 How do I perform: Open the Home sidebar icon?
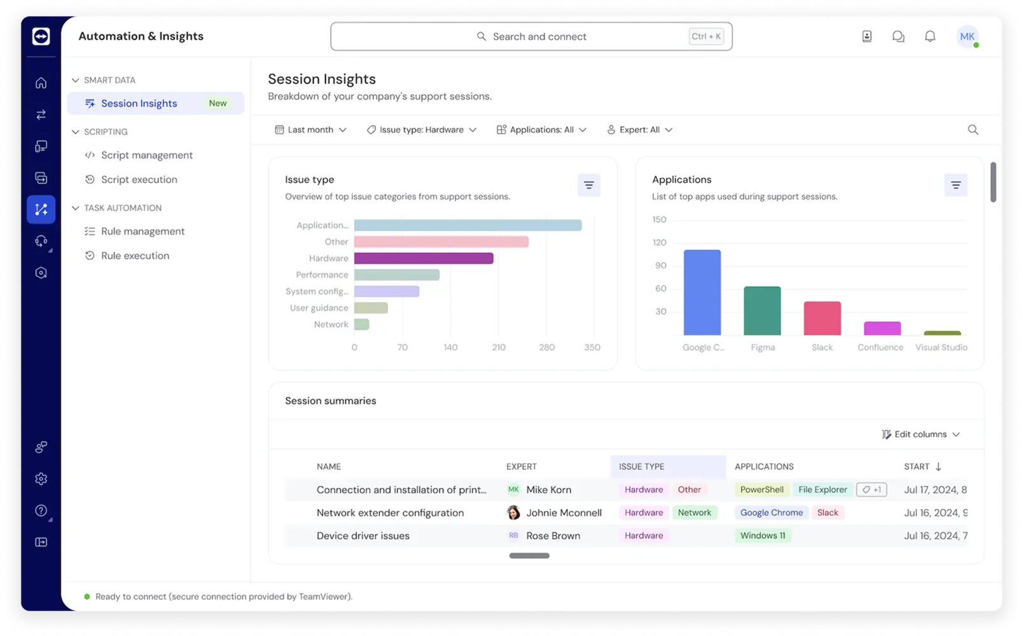point(41,83)
